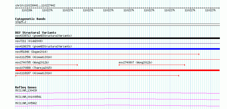Click the RefSeq Genes track heading
Viewport: 227px width, 109px height.
click(x=26, y=87)
